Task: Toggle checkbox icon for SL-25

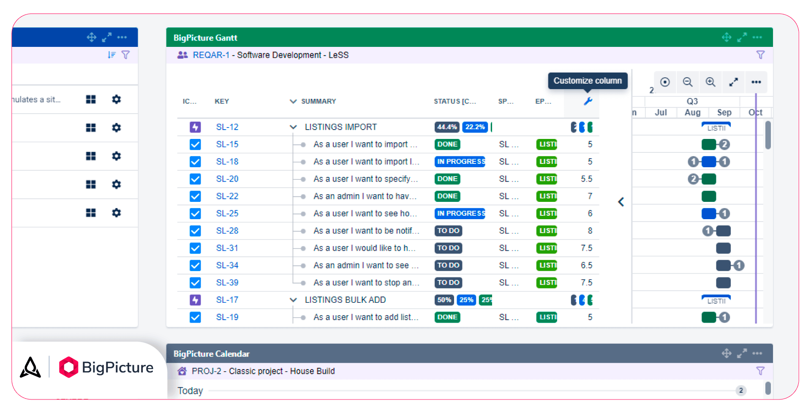Action: click(195, 213)
